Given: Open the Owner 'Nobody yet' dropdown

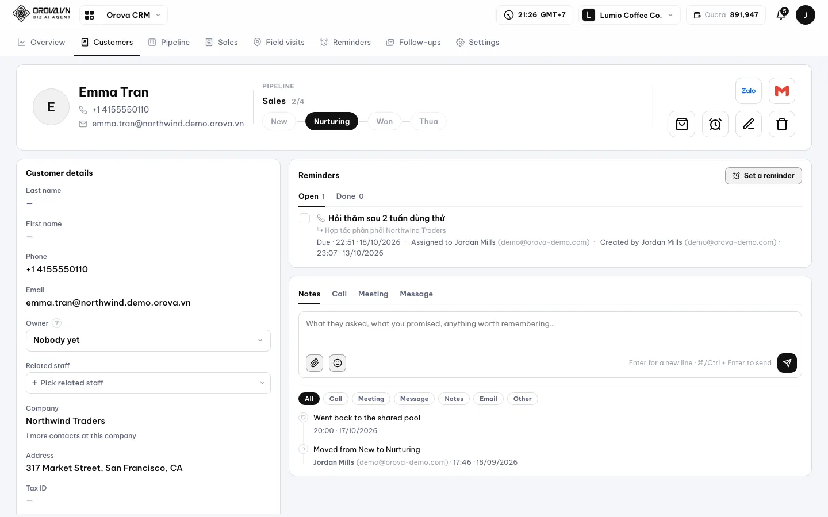Looking at the screenshot, I should tap(148, 341).
